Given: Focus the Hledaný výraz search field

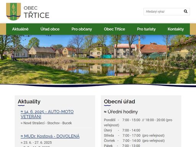Looking at the screenshot, I should click(163, 11).
